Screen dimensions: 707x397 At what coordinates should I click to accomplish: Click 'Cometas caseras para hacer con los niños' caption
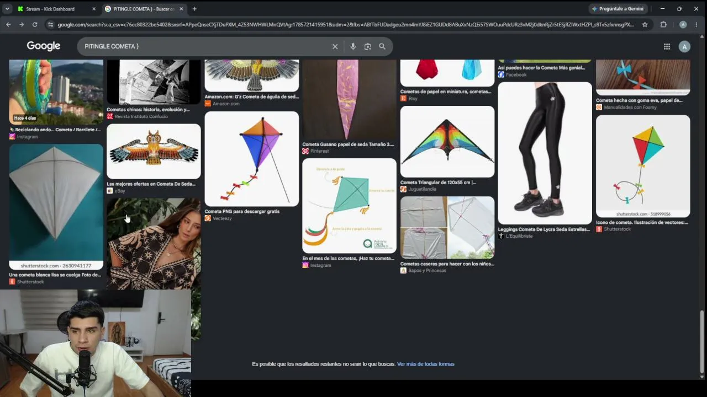click(447, 264)
